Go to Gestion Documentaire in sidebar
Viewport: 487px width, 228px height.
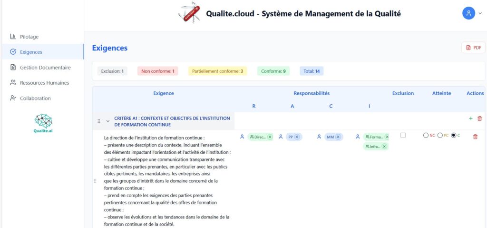point(45,68)
